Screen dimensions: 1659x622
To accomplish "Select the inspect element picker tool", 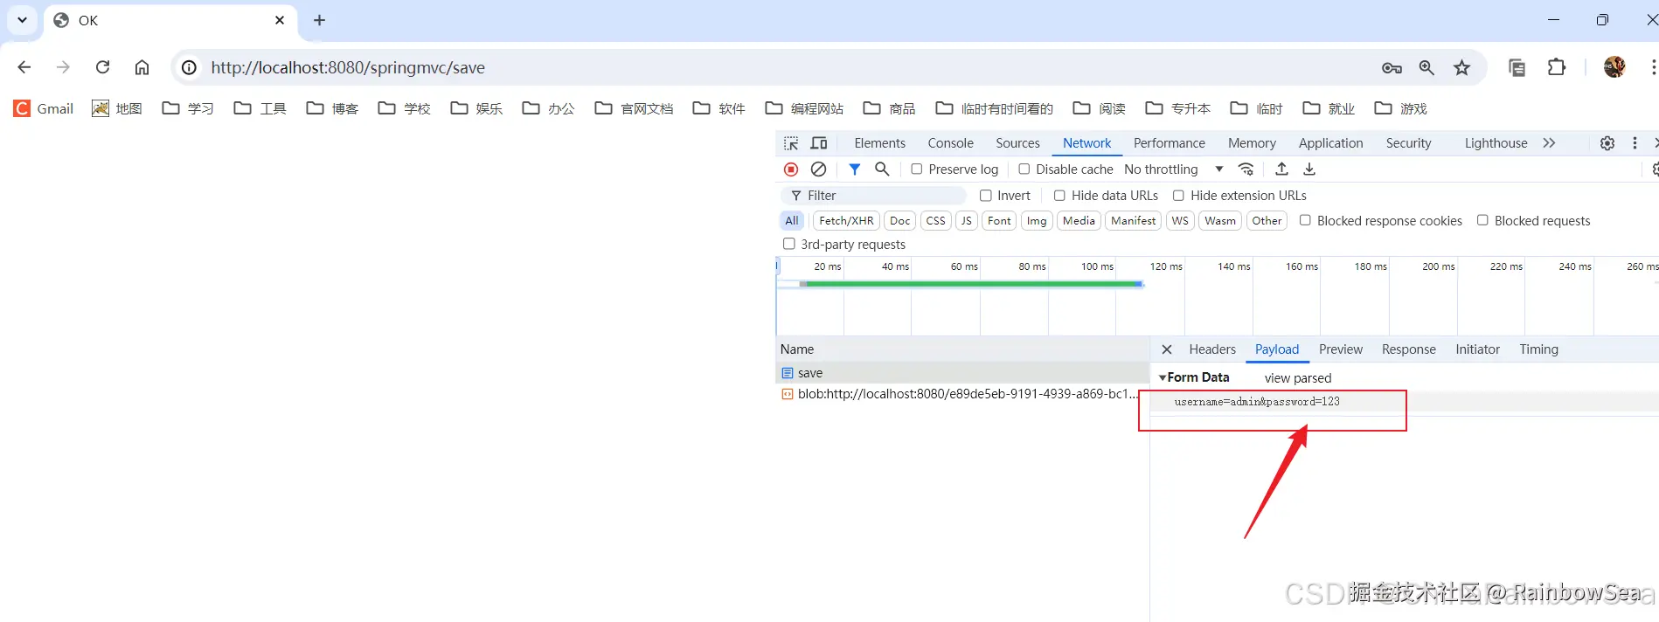I will coord(791,143).
